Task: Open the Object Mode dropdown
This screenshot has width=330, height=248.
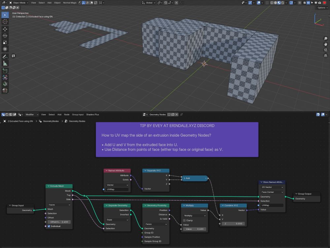Action: click(19, 3)
